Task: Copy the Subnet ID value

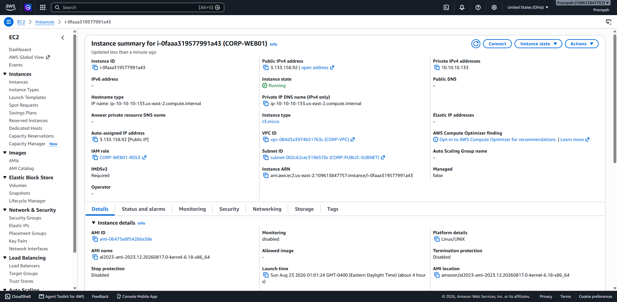Action: [x=266, y=157]
